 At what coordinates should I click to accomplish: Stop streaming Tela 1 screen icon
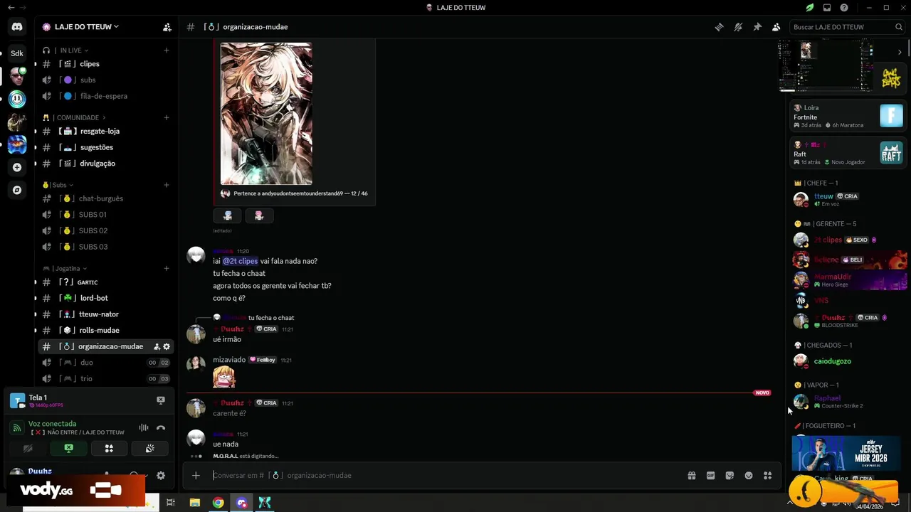tap(161, 400)
